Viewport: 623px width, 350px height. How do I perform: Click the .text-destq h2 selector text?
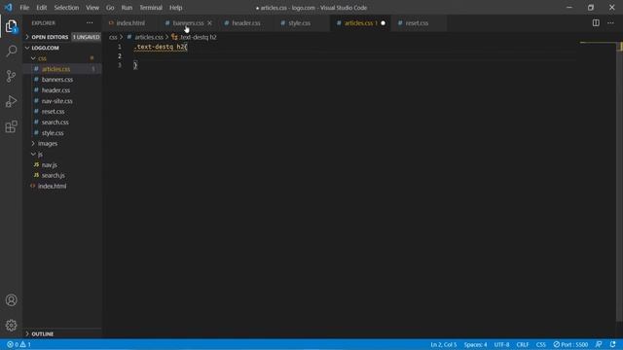pos(159,47)
